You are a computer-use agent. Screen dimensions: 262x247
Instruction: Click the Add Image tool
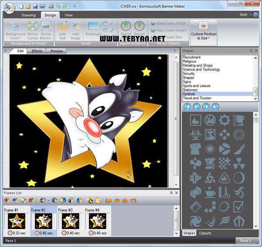[76, 31]
